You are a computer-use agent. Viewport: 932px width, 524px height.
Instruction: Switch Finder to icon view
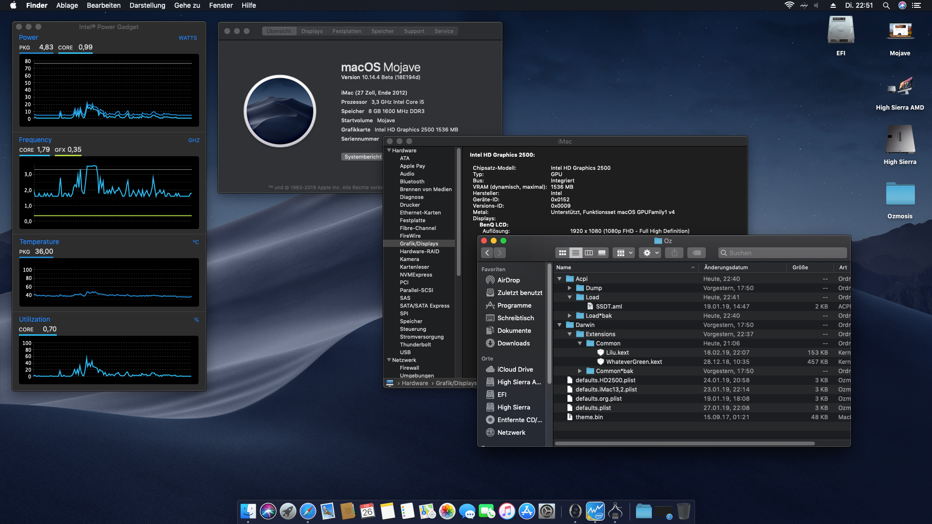[562, 253]
